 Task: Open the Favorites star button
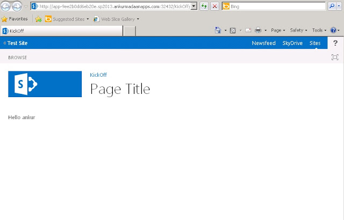click(15, 19)
